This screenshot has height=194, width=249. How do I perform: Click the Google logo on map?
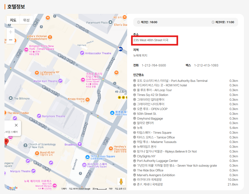[x=12, y=188]
